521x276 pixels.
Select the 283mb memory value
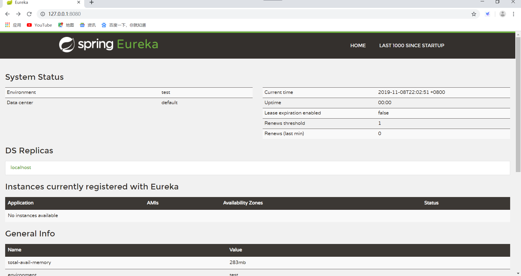click(x=238, y=262)
